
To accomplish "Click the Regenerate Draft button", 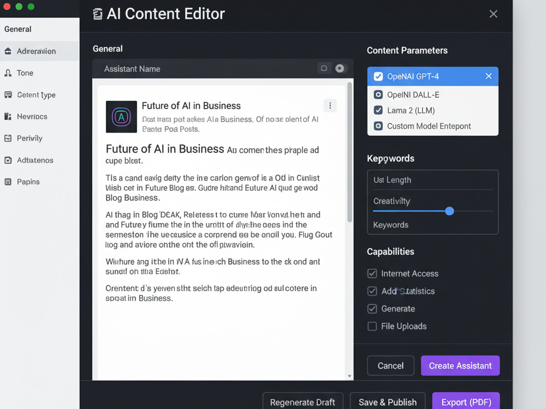I will (x=302, y=401).
